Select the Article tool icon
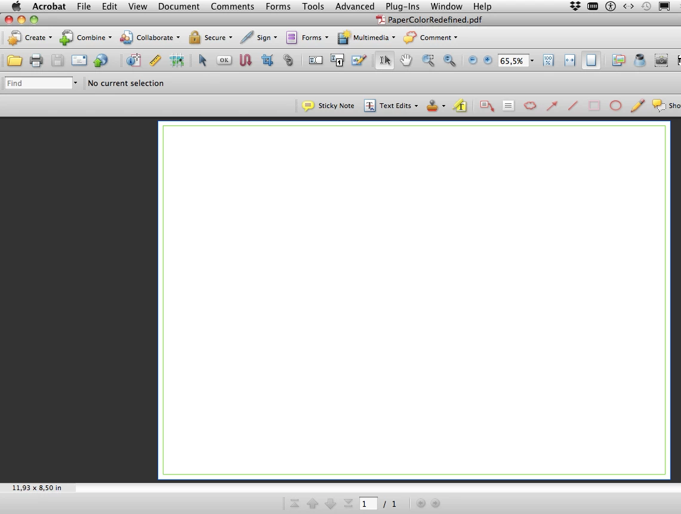The height and width of the screenshot is (514, 681). coord(245,60)
